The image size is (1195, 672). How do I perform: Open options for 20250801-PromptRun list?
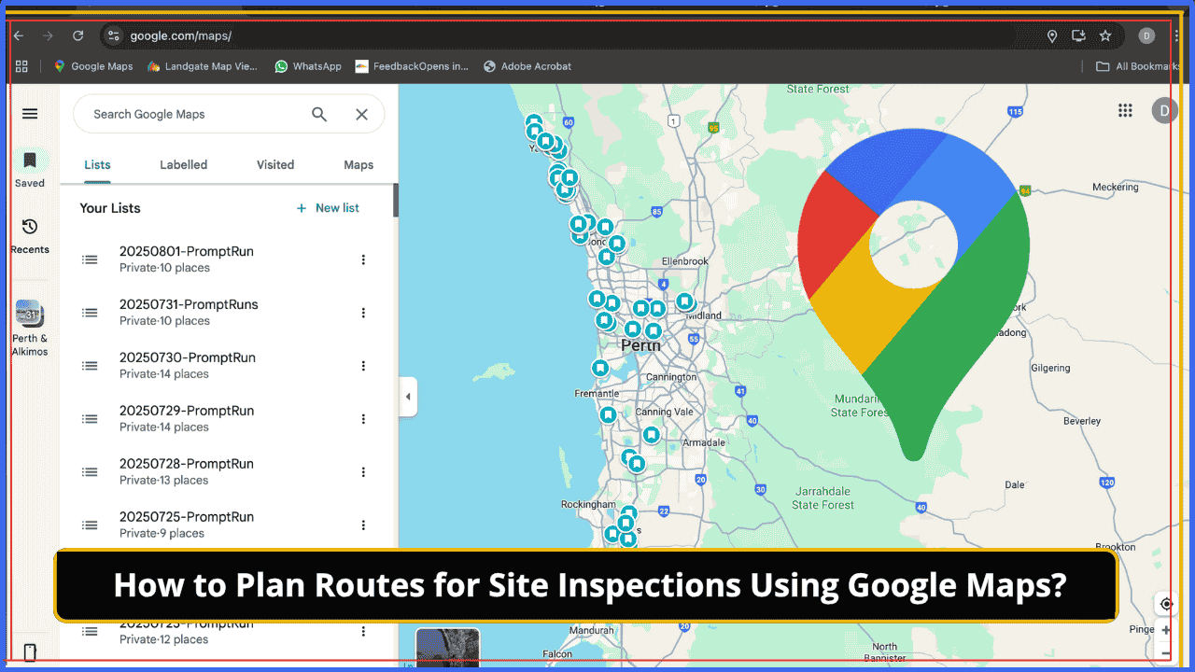pyautogui.click(x=363, y=259)
